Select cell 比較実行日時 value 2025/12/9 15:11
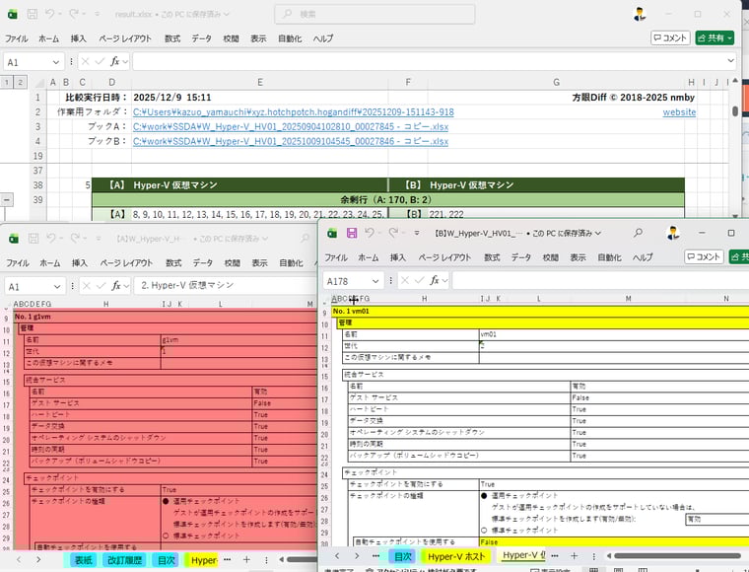Viewport: 749px width, 572px height. (x=172, y=97)
